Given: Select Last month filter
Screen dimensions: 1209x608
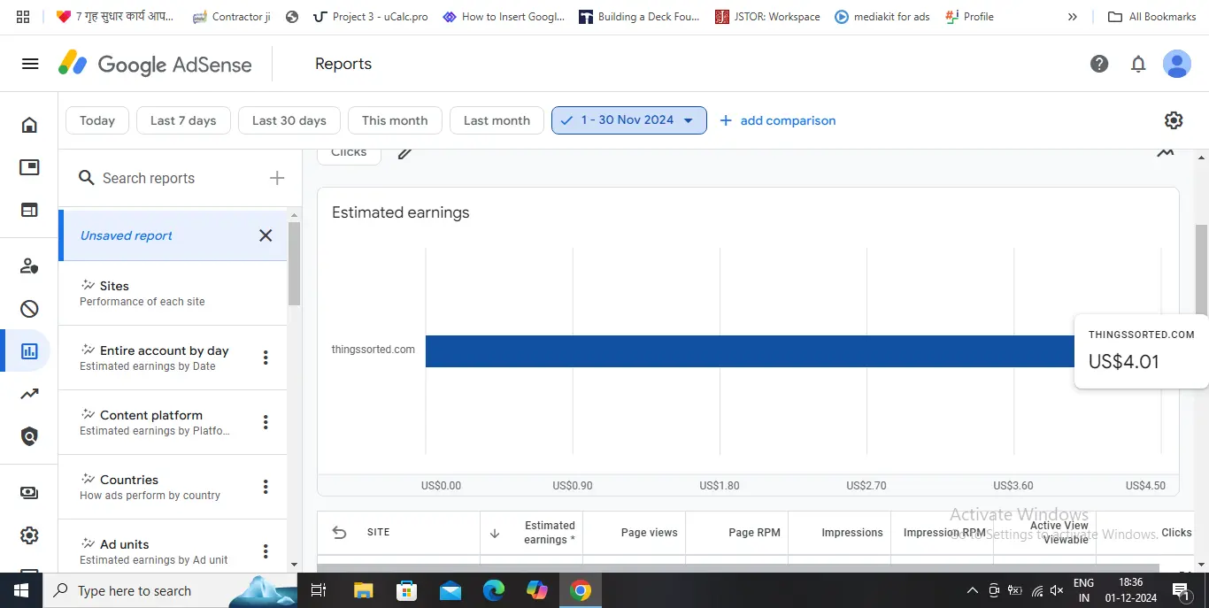Looking at the screenshot, I should 497,120.
